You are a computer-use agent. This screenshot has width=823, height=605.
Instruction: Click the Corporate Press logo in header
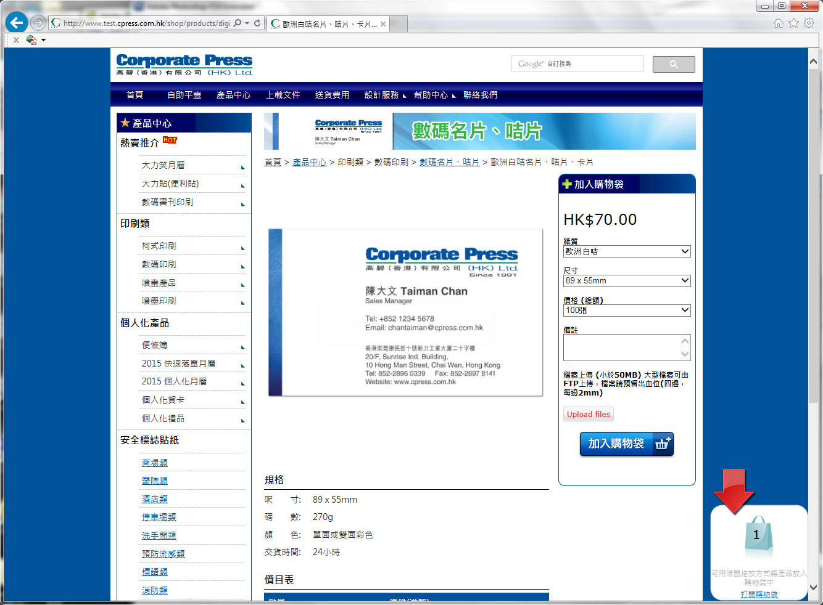pyautogui.click(x=184, y=65)
